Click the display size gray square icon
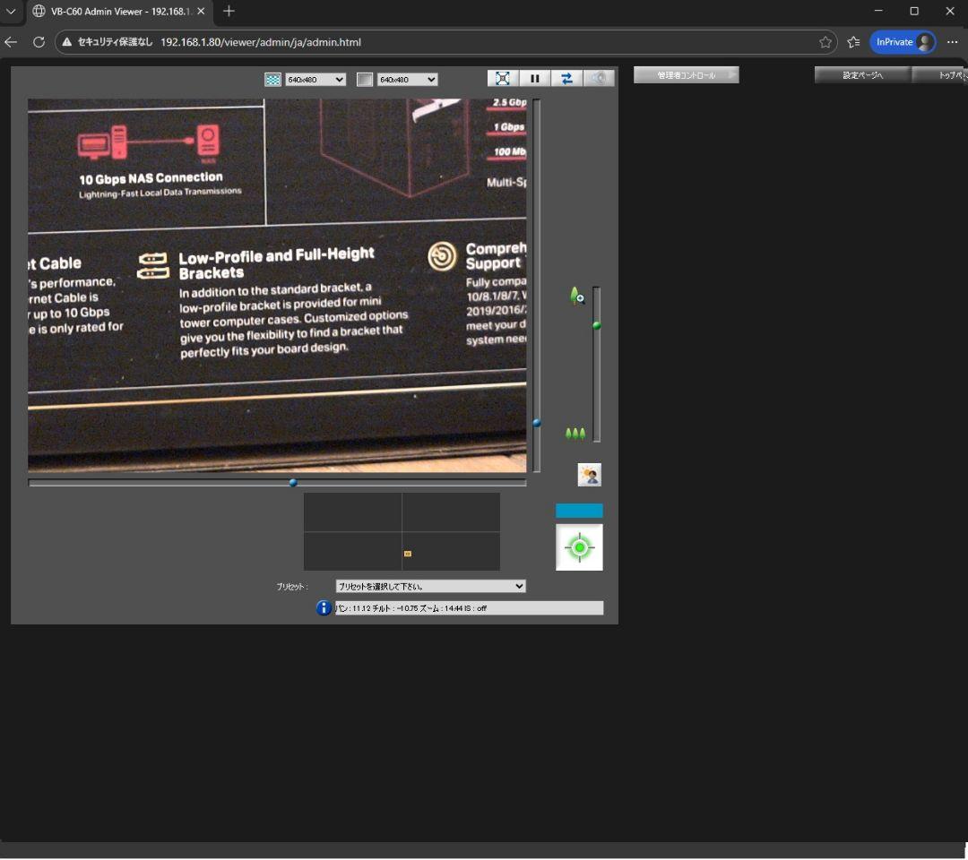 (365, 80)
